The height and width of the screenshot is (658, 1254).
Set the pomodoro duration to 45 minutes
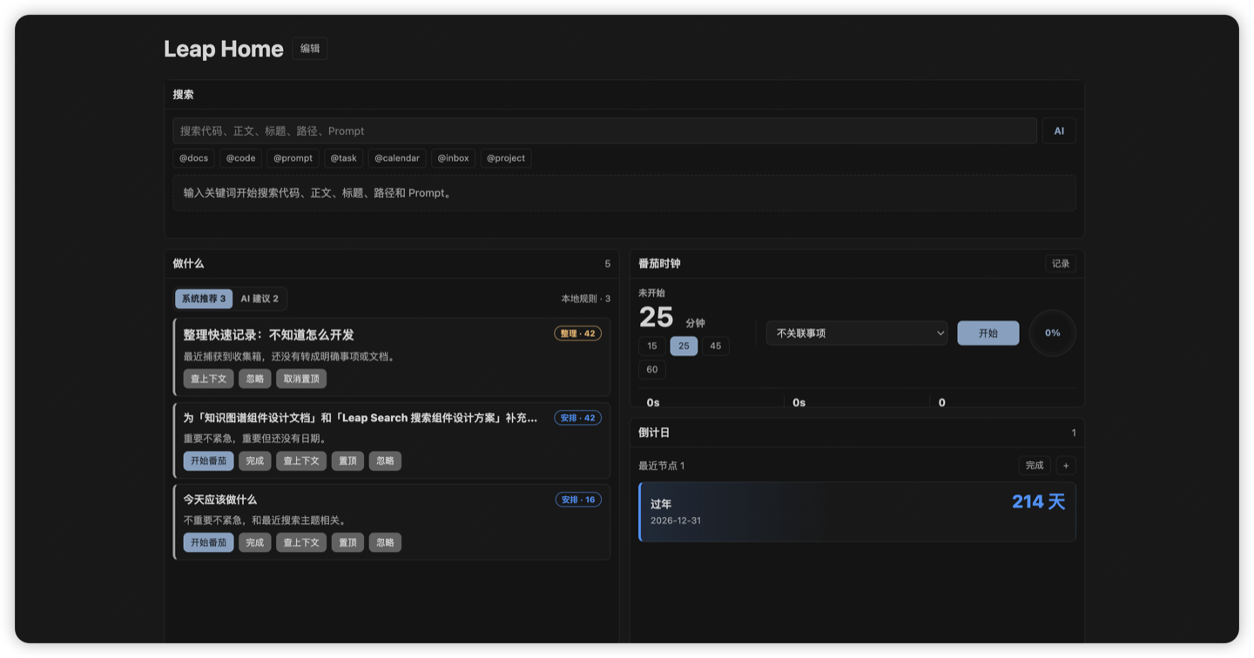tap(716, 346)
